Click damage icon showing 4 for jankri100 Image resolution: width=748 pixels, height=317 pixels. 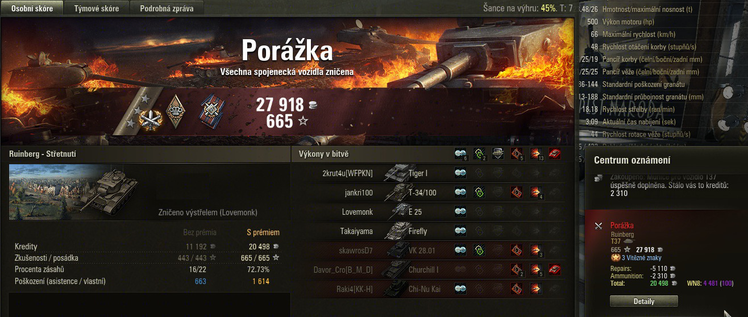coord(537,193)
